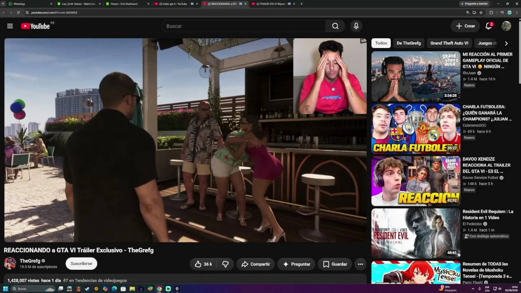This screenshot has height=293, width=521.
Task: Focus the YouTube Buscar search field
Action: [243, 26]
